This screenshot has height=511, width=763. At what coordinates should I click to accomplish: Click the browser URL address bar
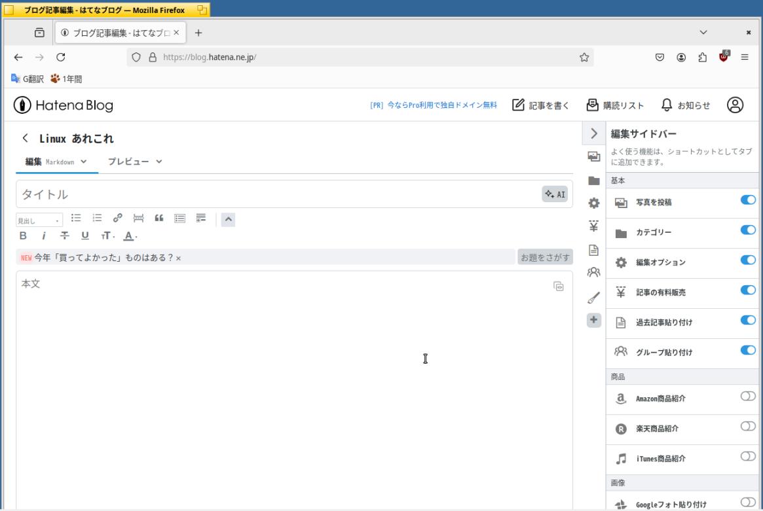[x=360, y=58]
